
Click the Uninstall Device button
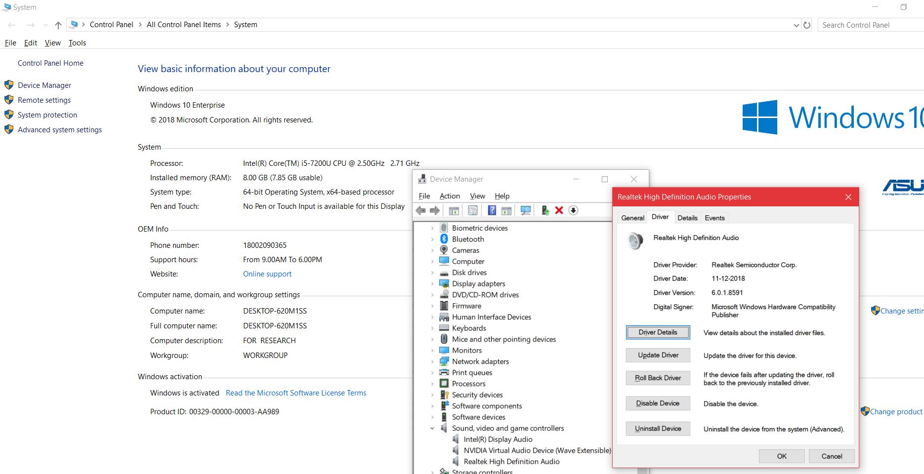pos(658,429)
